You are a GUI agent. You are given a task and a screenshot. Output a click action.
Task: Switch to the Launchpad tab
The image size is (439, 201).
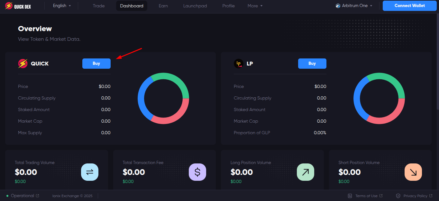pyautogui.click(x=195, y=6)
